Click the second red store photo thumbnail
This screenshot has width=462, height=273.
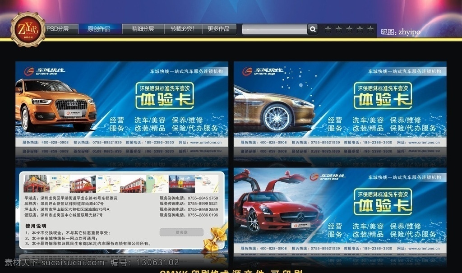tap(83, 184)
